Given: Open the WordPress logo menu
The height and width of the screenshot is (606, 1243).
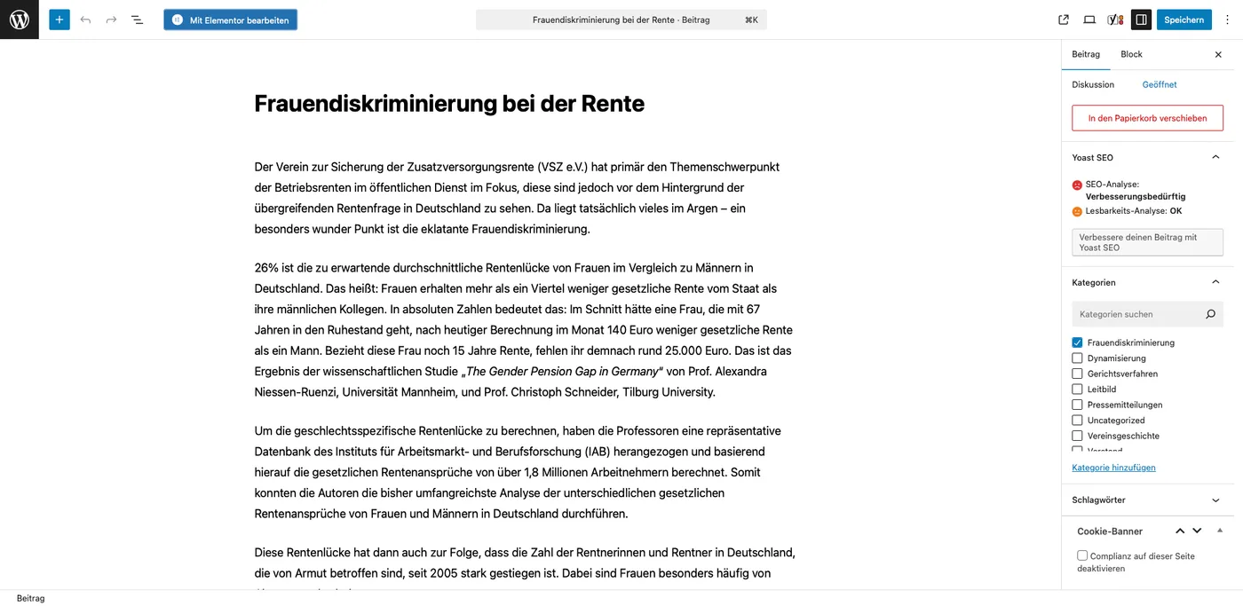Looking at the screenshot, I should 20,20.
